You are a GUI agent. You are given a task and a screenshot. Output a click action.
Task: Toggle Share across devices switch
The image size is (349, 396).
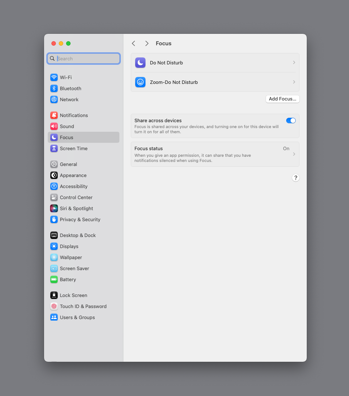click(x=291, y=121)
